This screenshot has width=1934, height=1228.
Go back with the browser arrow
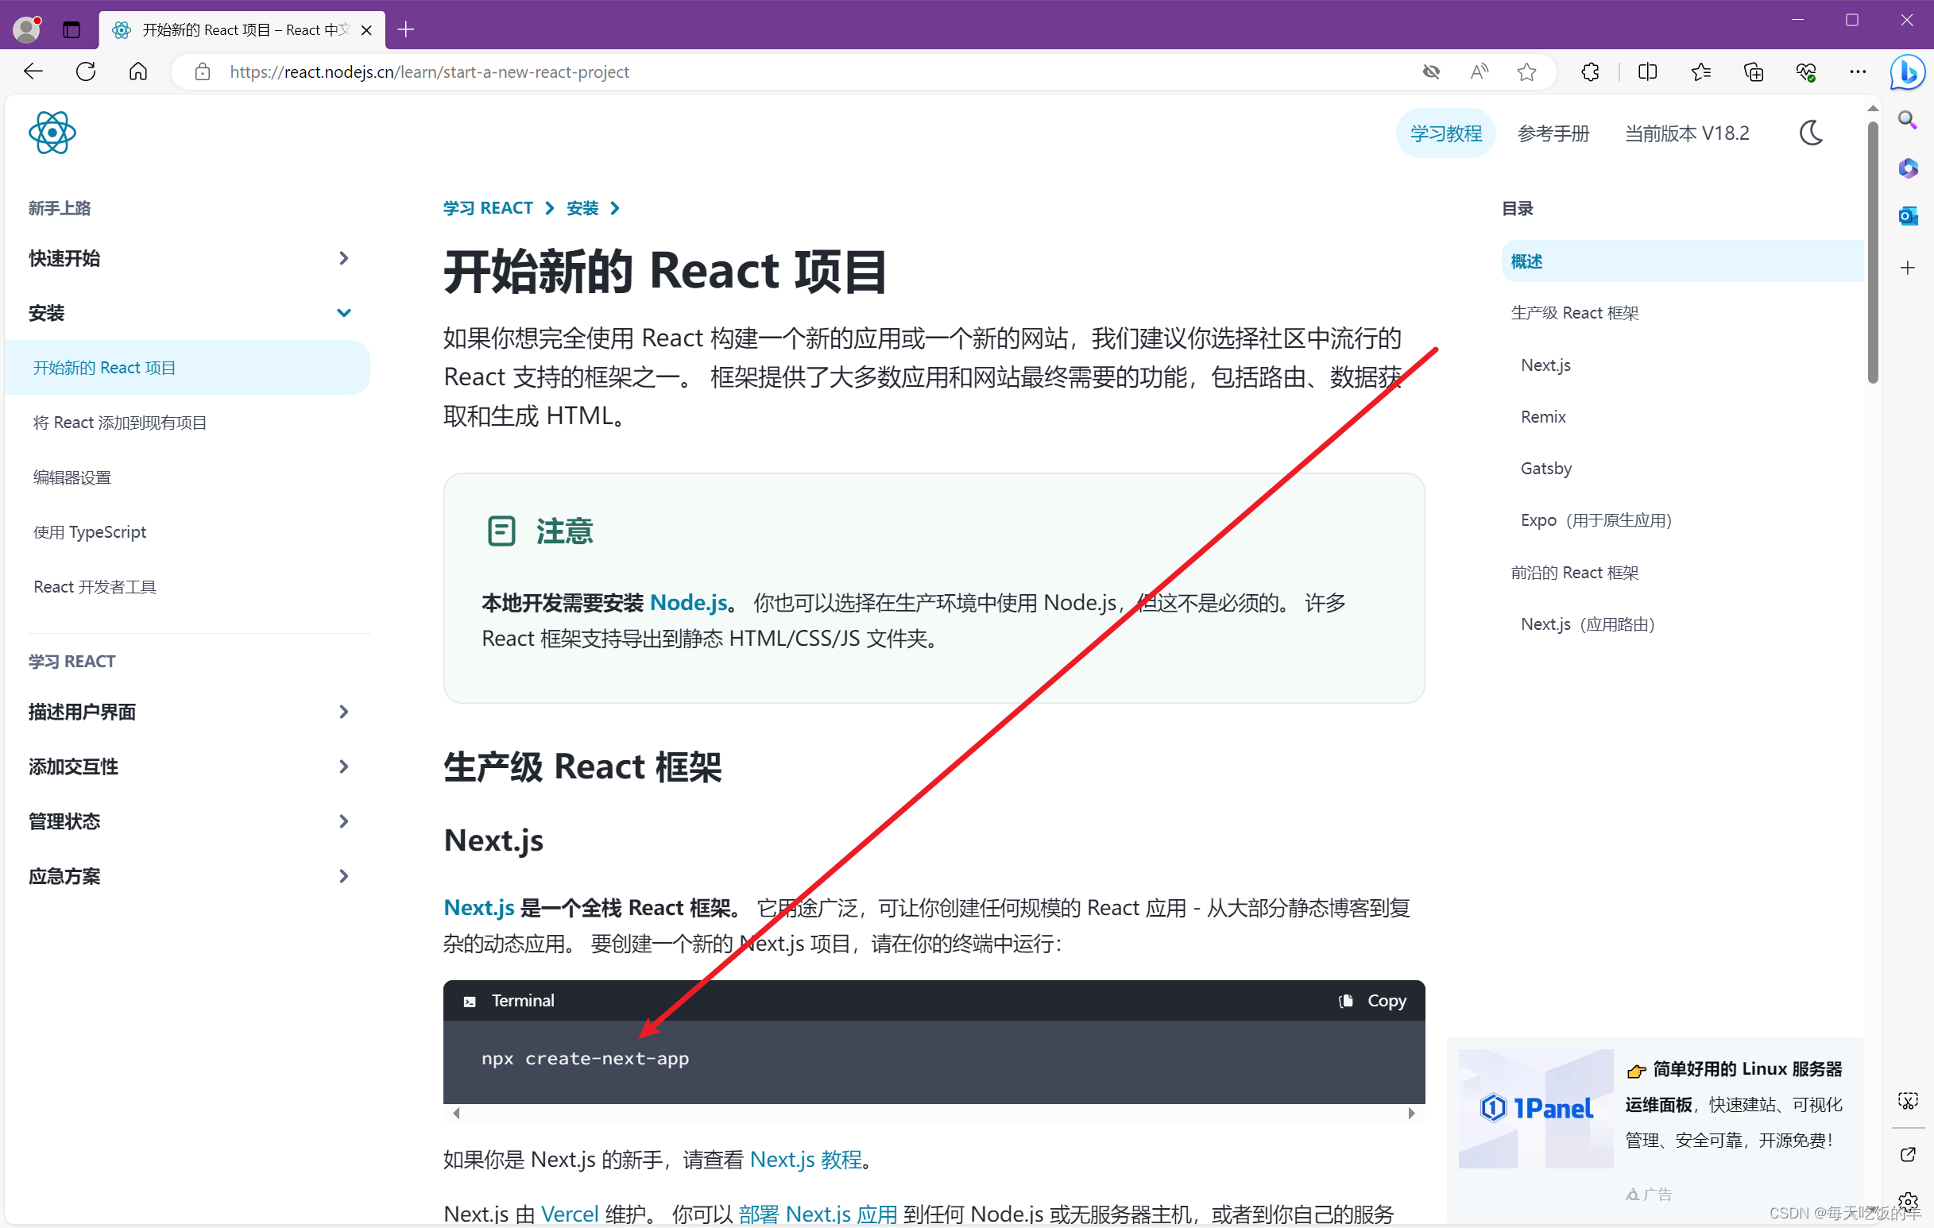coord(33,71)
